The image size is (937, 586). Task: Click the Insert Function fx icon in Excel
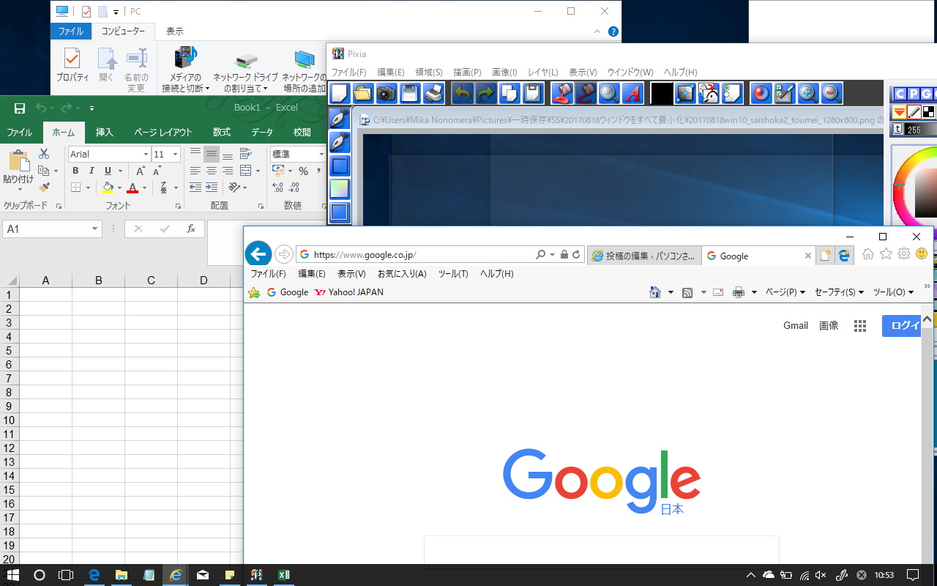191,229
